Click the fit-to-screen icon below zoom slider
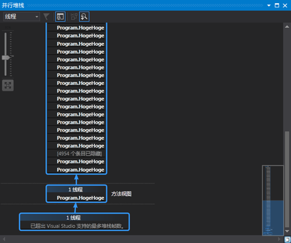Image resolution: width=291 pixels, height=243 pixels. (x=8, y=85)
